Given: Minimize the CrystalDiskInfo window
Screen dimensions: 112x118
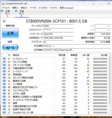Looking at the screenshot, I should (x=94, y=4).
